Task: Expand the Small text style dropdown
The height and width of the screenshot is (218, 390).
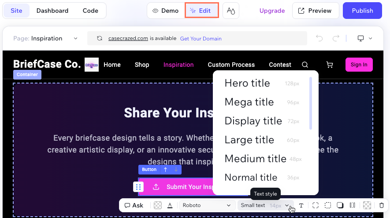Action: [x=265, y=205]
